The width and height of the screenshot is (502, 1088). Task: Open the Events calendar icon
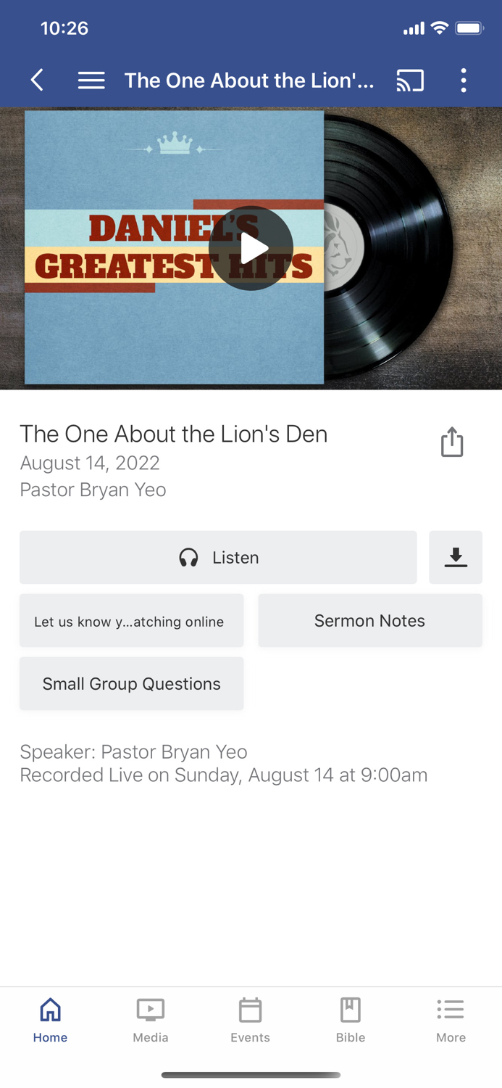coord(250,1009)
